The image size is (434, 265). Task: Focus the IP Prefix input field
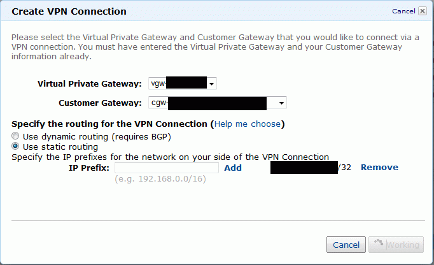tap(167, 168)
